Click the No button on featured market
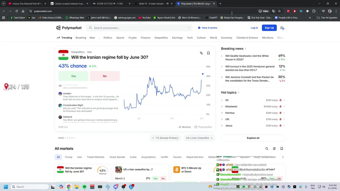This screenshot has height=191, width=340. point(105,76)
